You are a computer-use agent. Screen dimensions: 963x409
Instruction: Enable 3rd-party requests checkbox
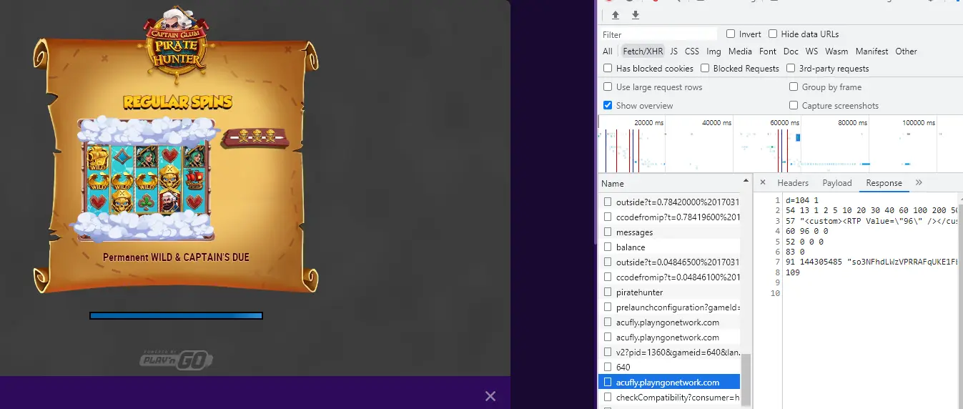791,68
